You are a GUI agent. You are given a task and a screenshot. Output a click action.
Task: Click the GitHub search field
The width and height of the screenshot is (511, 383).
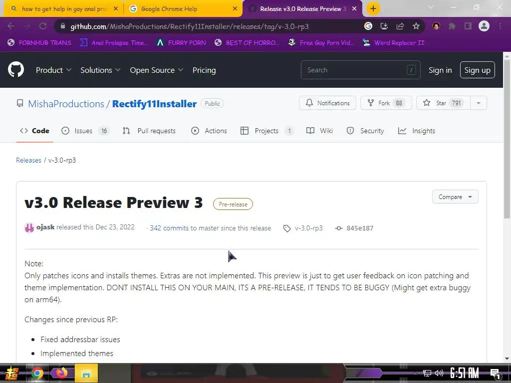(x=360, y=70)
